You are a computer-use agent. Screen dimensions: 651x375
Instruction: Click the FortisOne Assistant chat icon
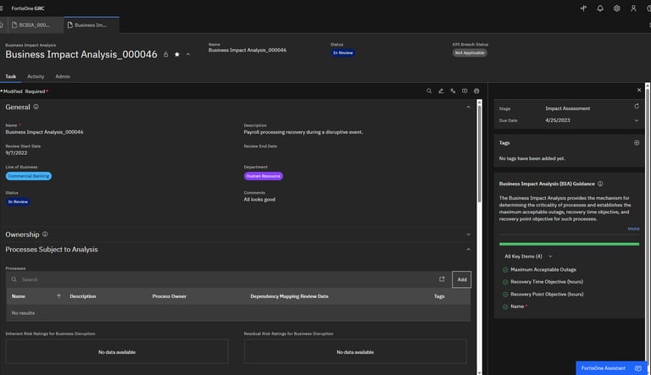(x=638, y=368)
